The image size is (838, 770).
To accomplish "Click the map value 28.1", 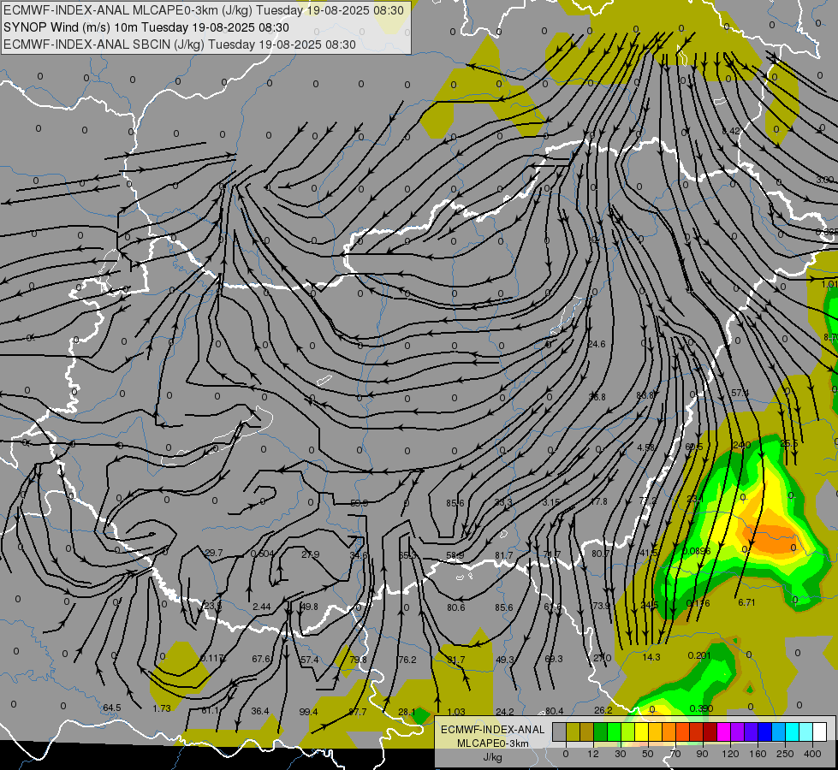I will (x=407, y=711).
